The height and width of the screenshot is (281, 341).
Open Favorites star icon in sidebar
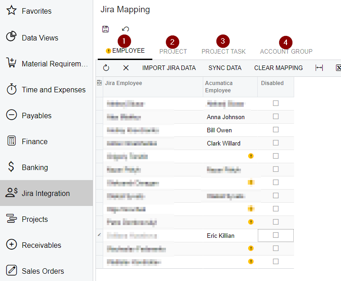11,10
